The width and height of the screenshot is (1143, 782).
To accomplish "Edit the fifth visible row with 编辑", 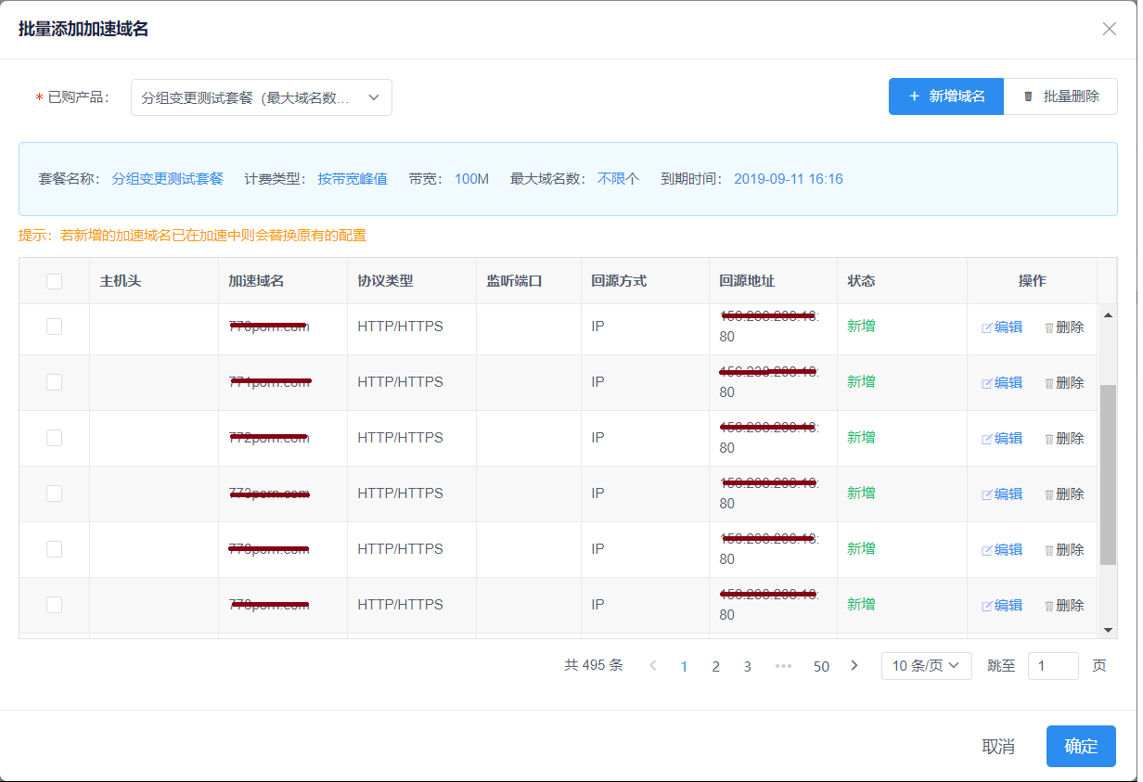I will click(1002, 550).
